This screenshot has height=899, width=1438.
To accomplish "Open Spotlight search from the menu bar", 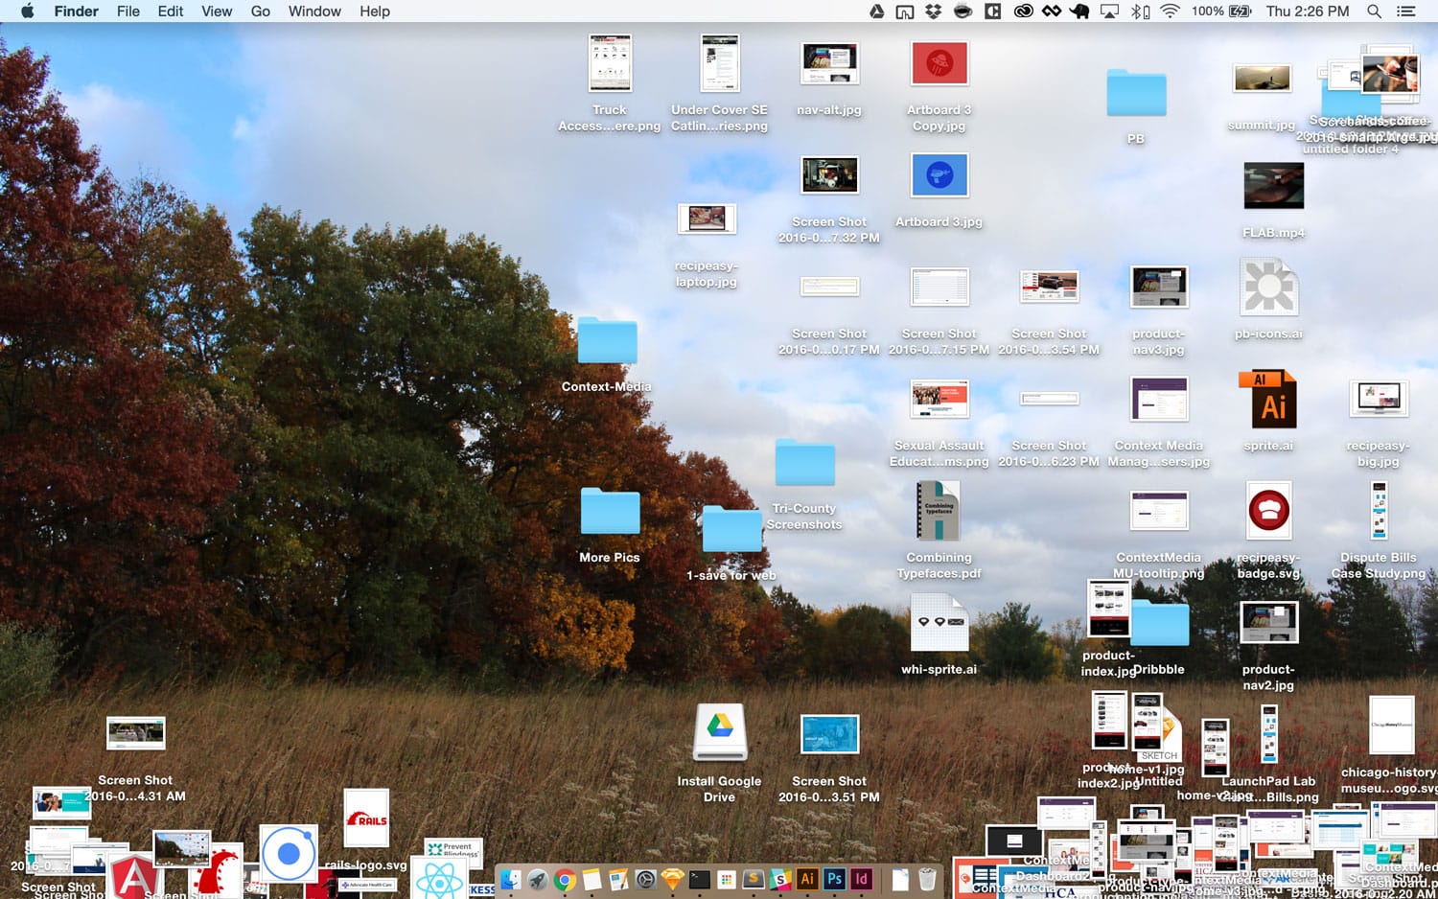I will (x=1375, y=12).
